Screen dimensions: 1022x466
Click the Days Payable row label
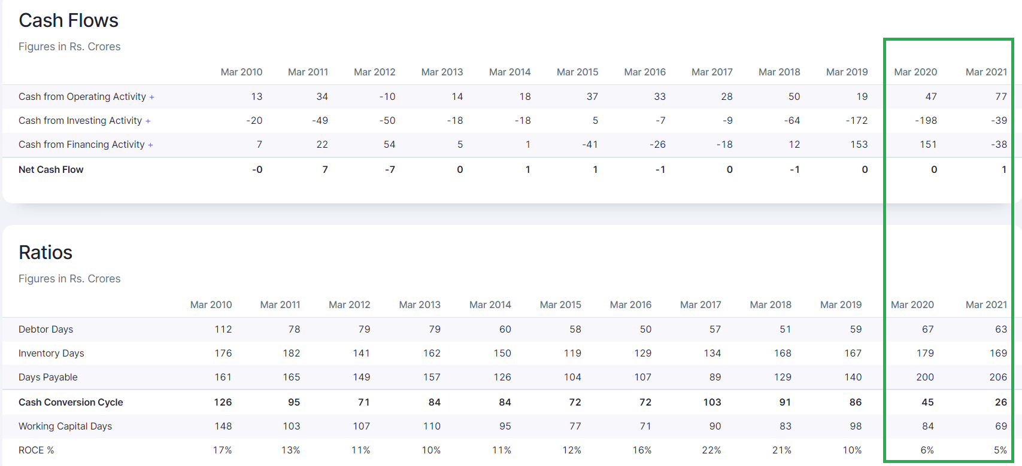pyautogui.click(x=48, y=377)
